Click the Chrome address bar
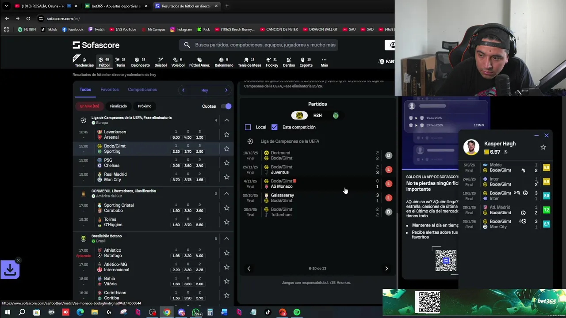 tap(212, 19)
